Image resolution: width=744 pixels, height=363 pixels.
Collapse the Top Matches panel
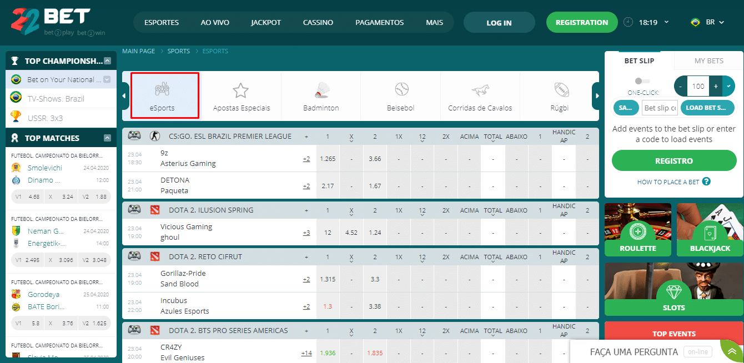[x=108, y=138]
